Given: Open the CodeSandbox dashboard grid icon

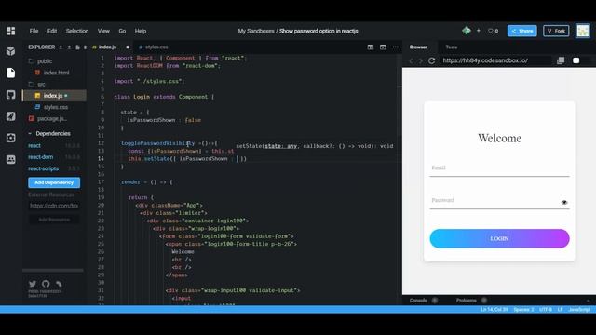Looking at the screenshot, I should pyautogui.click(x=11, y=31).
